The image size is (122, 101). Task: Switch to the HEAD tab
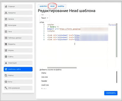click(52, 6)
